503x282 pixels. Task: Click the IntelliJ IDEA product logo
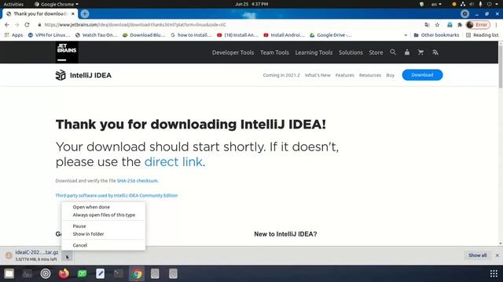point(83,75)
